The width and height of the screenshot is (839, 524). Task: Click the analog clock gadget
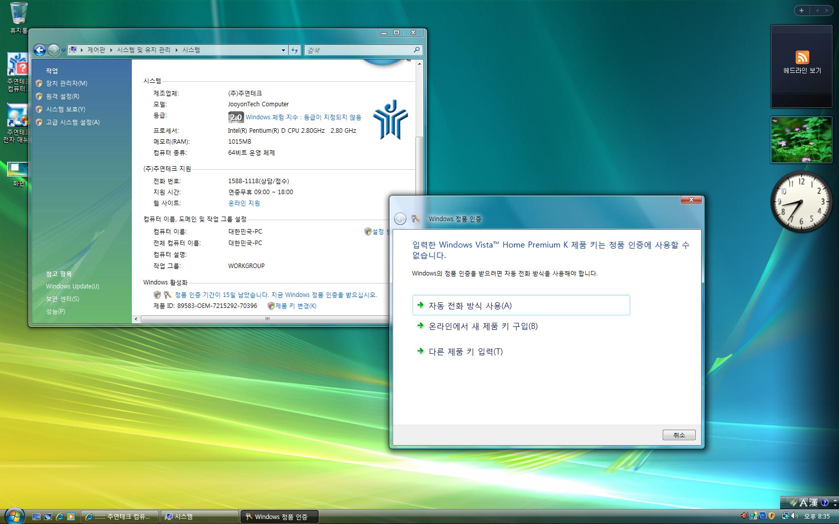[802, 202]
